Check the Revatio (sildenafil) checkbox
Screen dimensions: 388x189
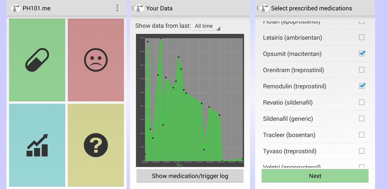click(x=362, y=102)
